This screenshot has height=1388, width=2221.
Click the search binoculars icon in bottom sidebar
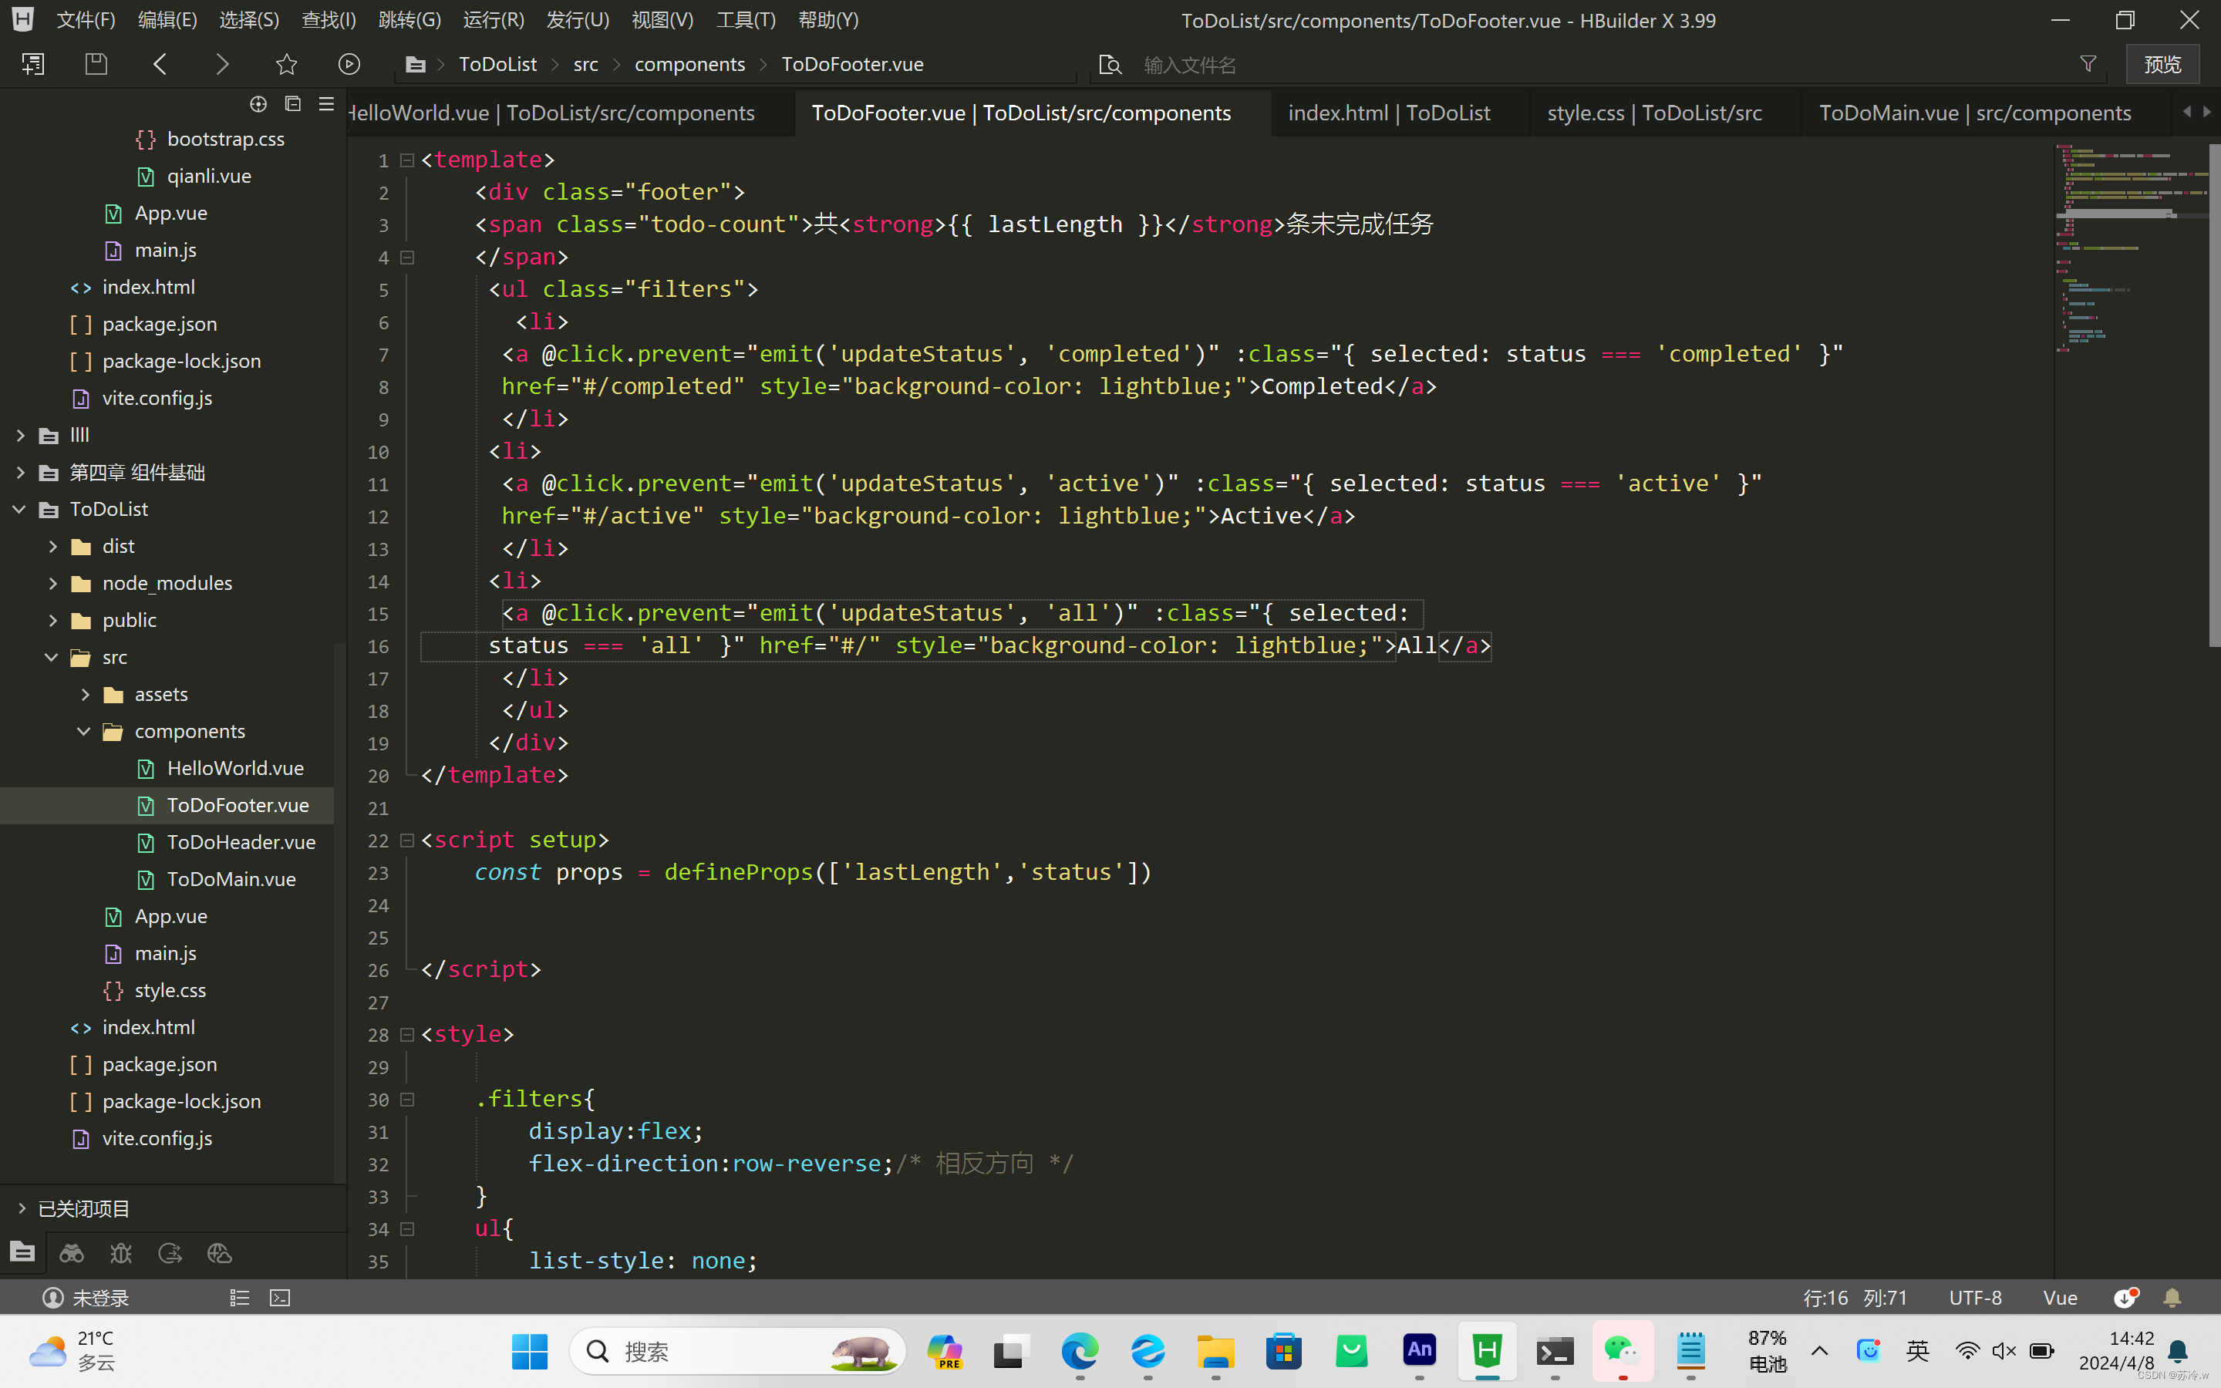pos(72,1253)
